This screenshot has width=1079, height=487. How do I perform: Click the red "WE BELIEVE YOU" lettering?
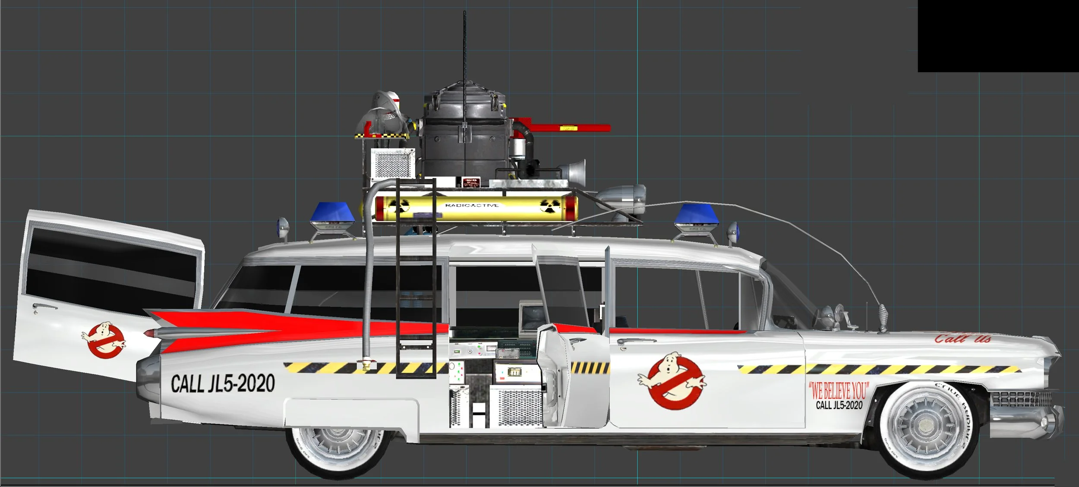(839, 391)
